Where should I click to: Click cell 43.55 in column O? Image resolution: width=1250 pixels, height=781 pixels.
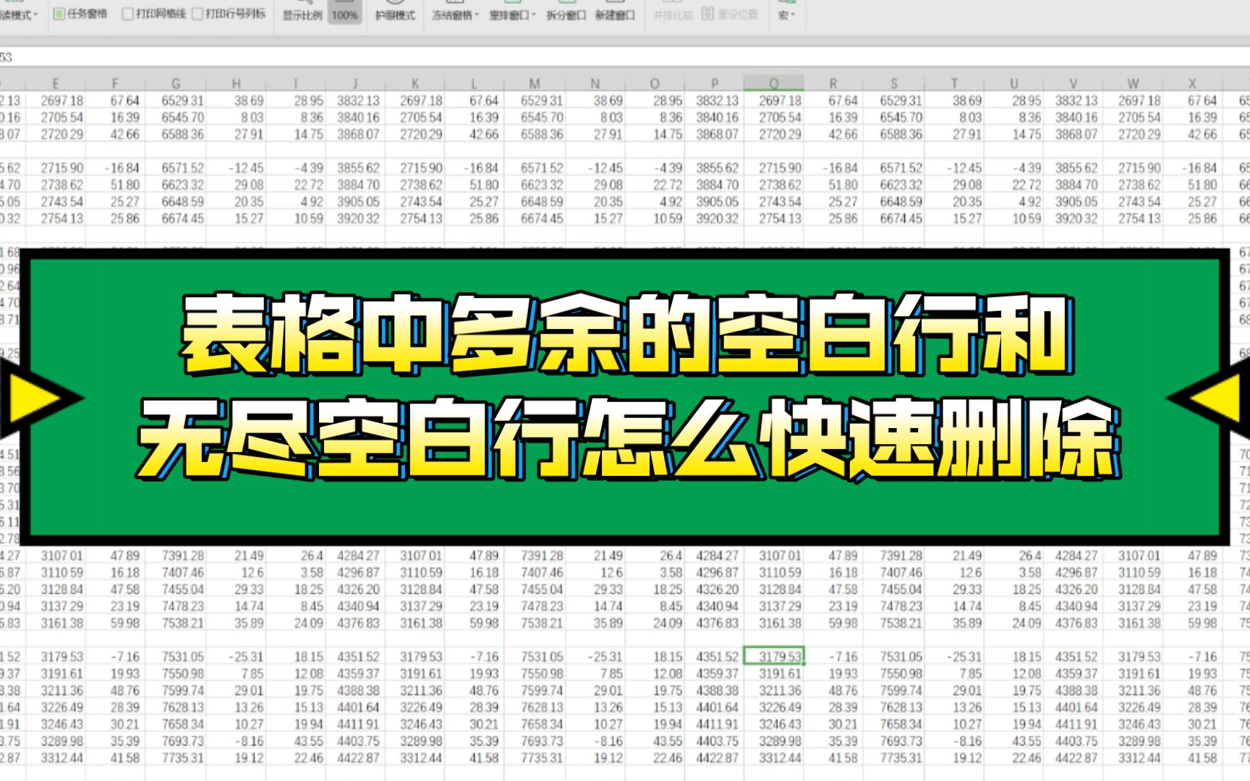pos(655,741)
